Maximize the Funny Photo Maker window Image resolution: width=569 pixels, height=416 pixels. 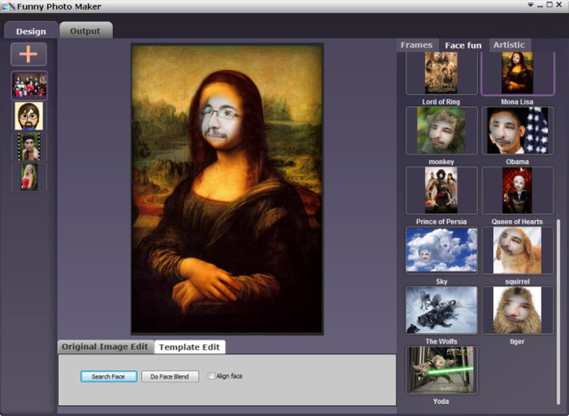tap(550, 4)
